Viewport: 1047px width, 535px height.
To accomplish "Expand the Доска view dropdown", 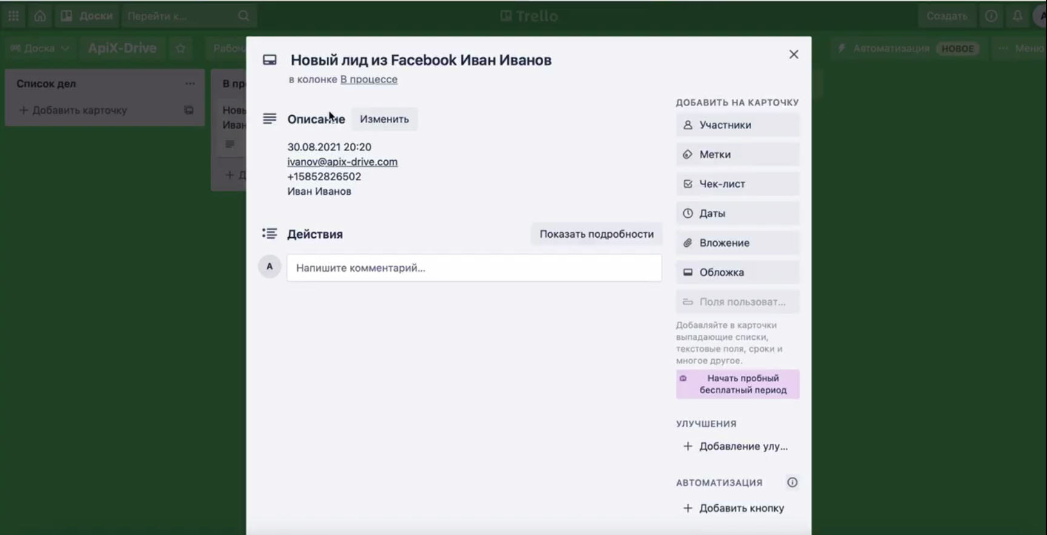I will pyautogui.click(x=40, y=49).
